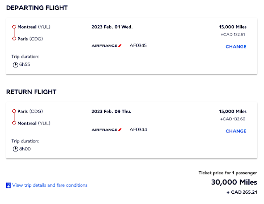Click the 30,000 Miles total price
This screenshot has width=264, height=204.
[x=234, y=182]
